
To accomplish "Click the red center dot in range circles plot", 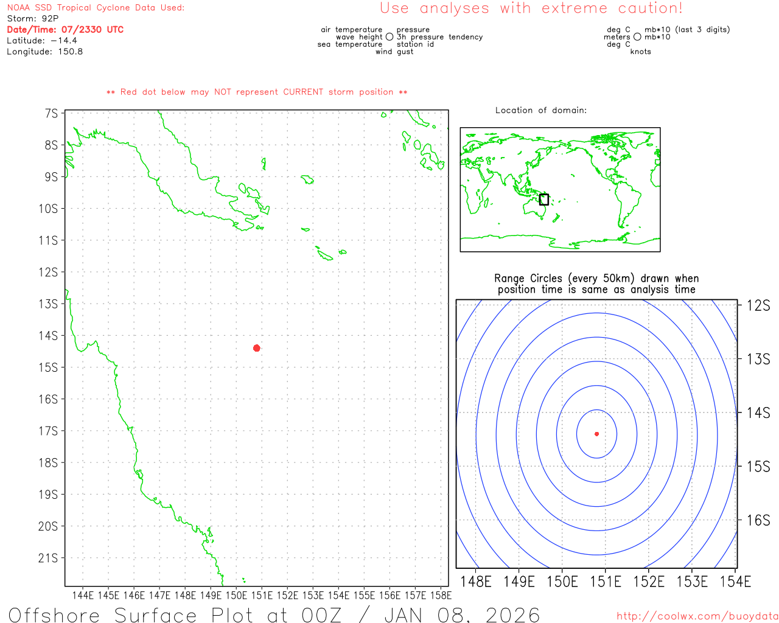I will tap(596, 434).
